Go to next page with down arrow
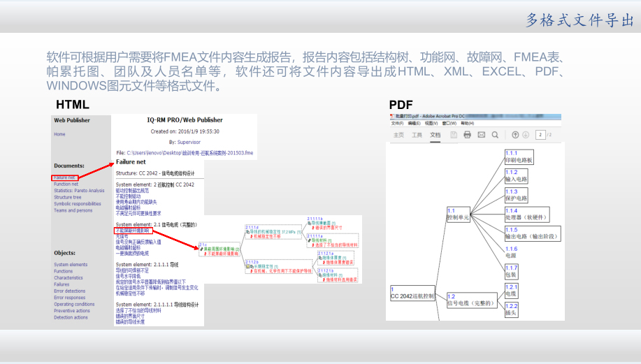Viewport: 641px width, 364px height. click(526, 135)
